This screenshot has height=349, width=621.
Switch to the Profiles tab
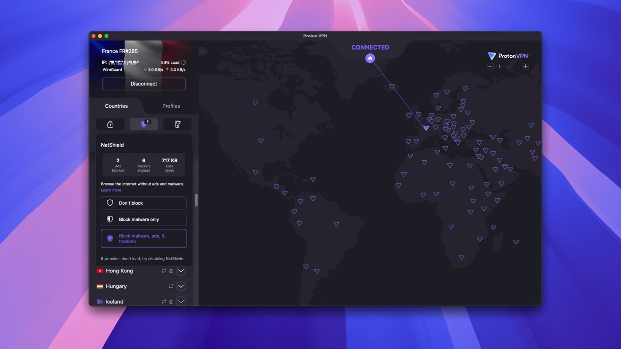click(x=171, y=106)
